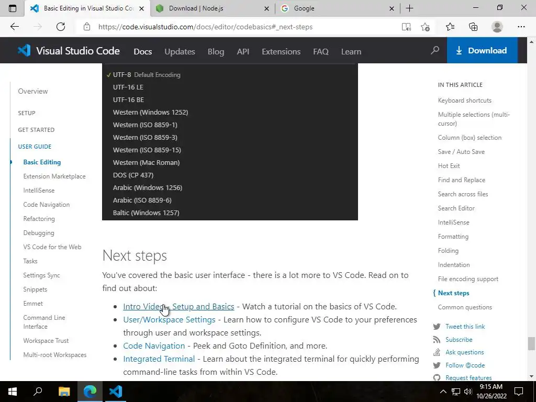This screenshot has height=402, width=536.
Task: Expand the GET STARTED sidebar section
Action: point(36,130)
